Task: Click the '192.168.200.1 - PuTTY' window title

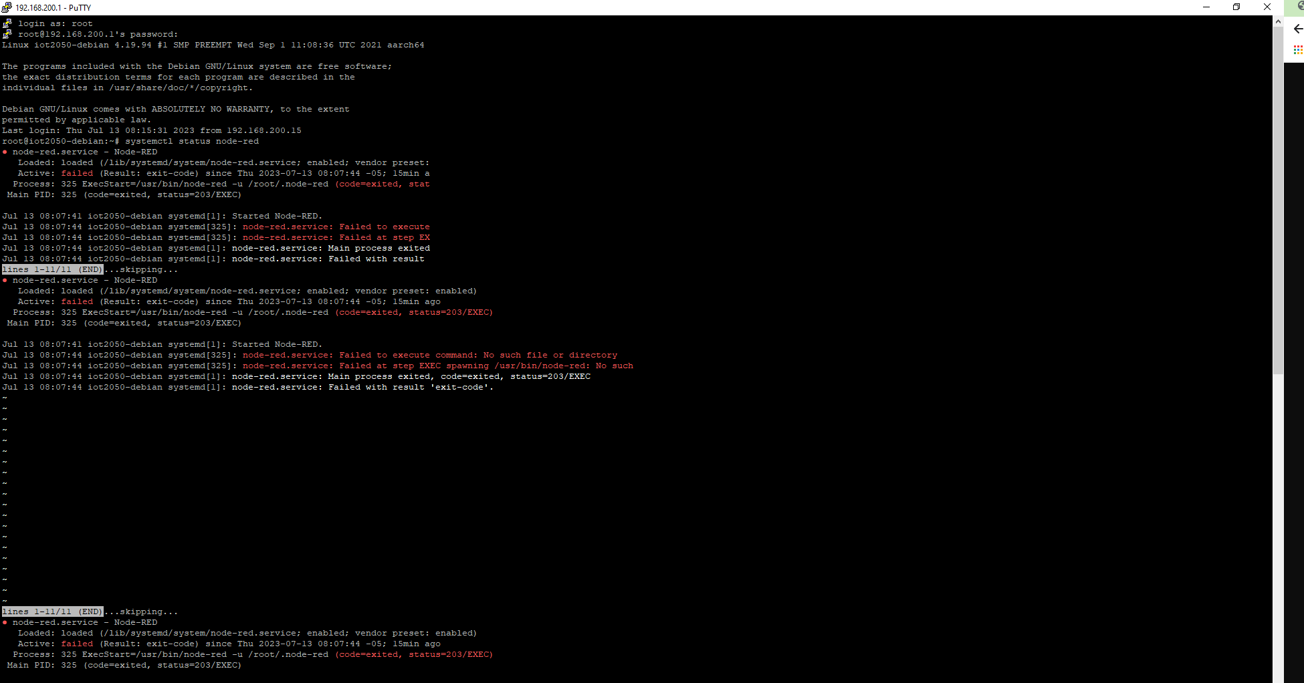Action: pyautogui.click(x=53, y=8)
